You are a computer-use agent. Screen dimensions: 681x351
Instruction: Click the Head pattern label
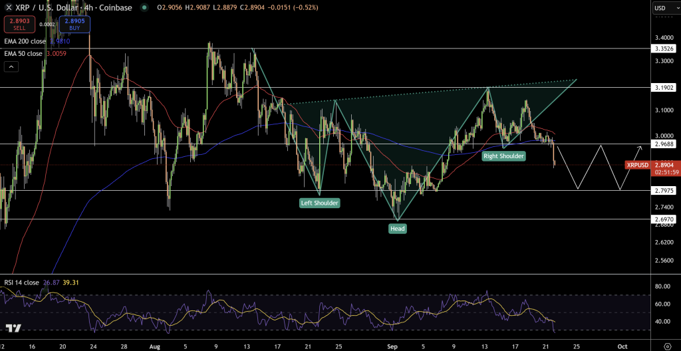398,229
